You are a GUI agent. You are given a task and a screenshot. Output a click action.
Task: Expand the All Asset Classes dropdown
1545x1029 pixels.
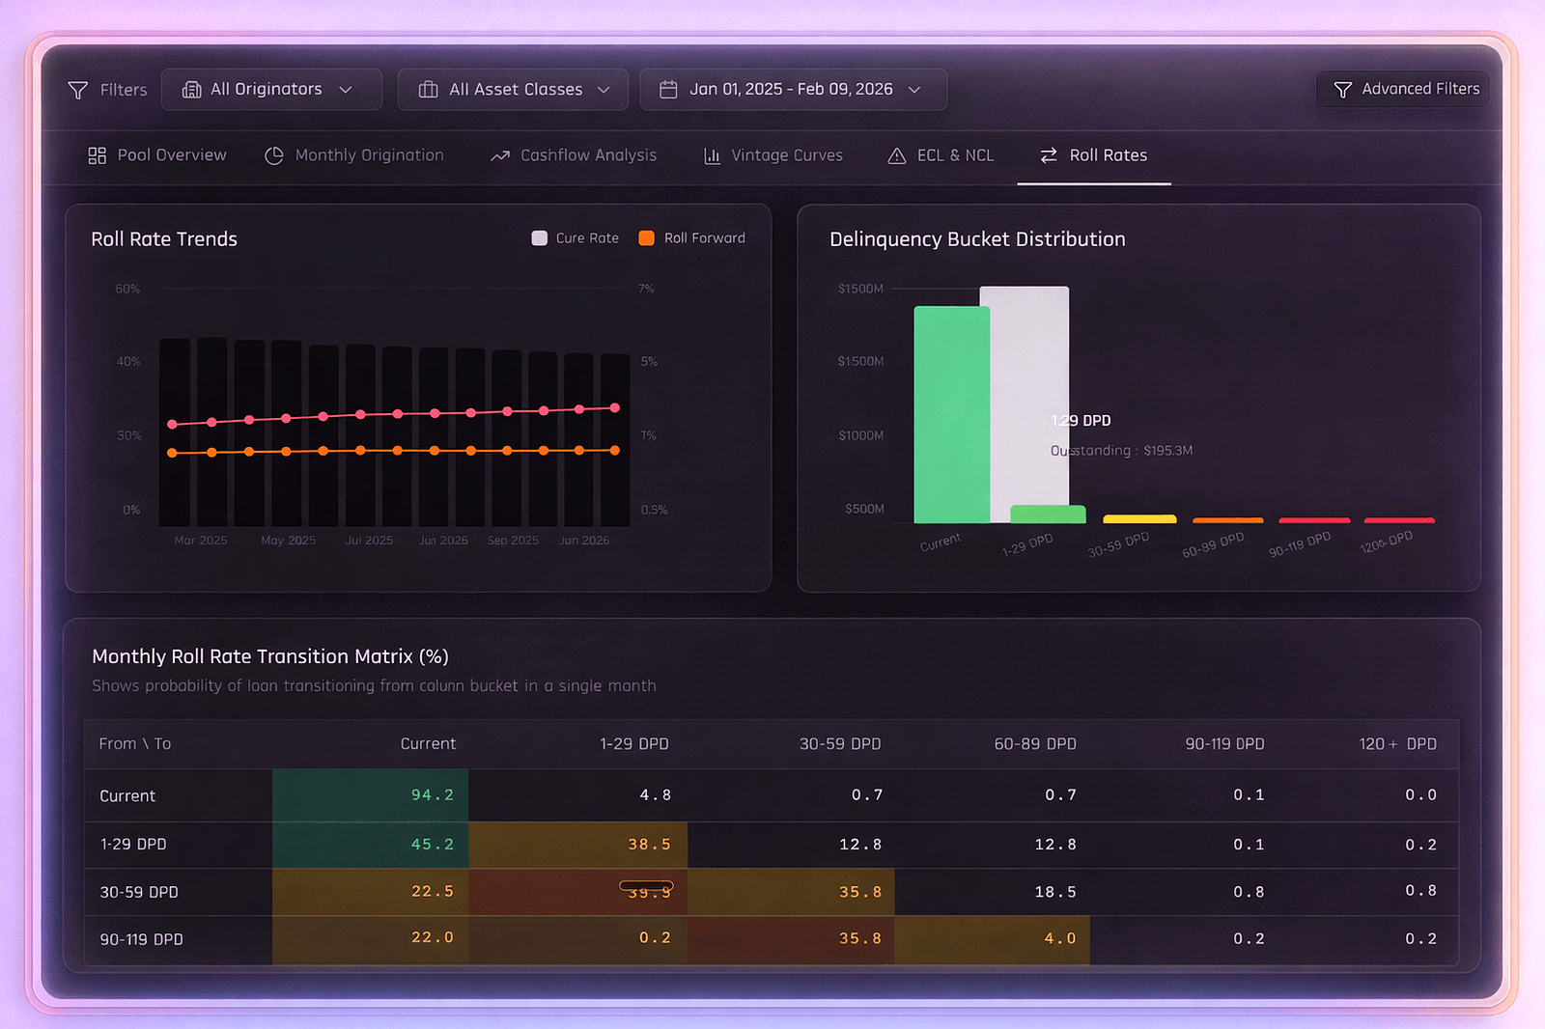[513, 89]
